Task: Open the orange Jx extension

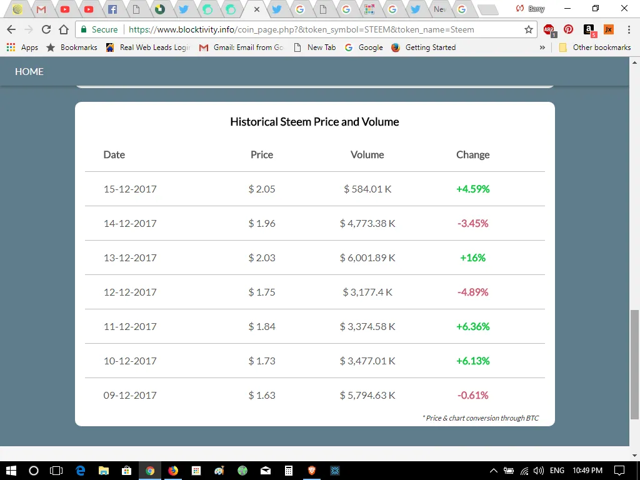Action: (x=608, y=29)
